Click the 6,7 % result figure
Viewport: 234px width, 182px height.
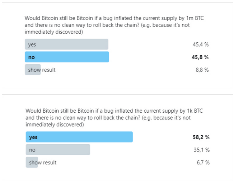[x=203, y=163]
